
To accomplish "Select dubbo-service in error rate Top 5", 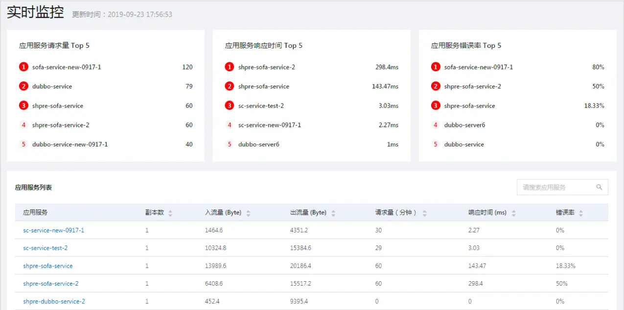I will click(464, 144).
